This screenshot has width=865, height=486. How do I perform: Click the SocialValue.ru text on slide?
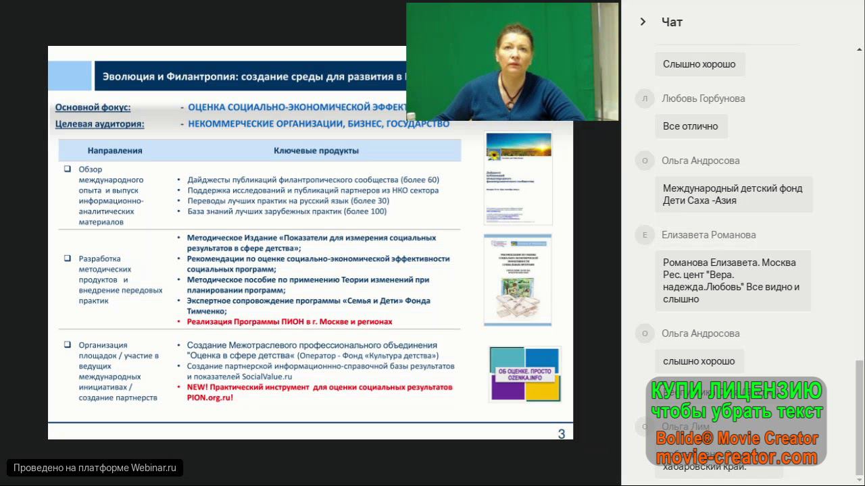pos(268,377)
